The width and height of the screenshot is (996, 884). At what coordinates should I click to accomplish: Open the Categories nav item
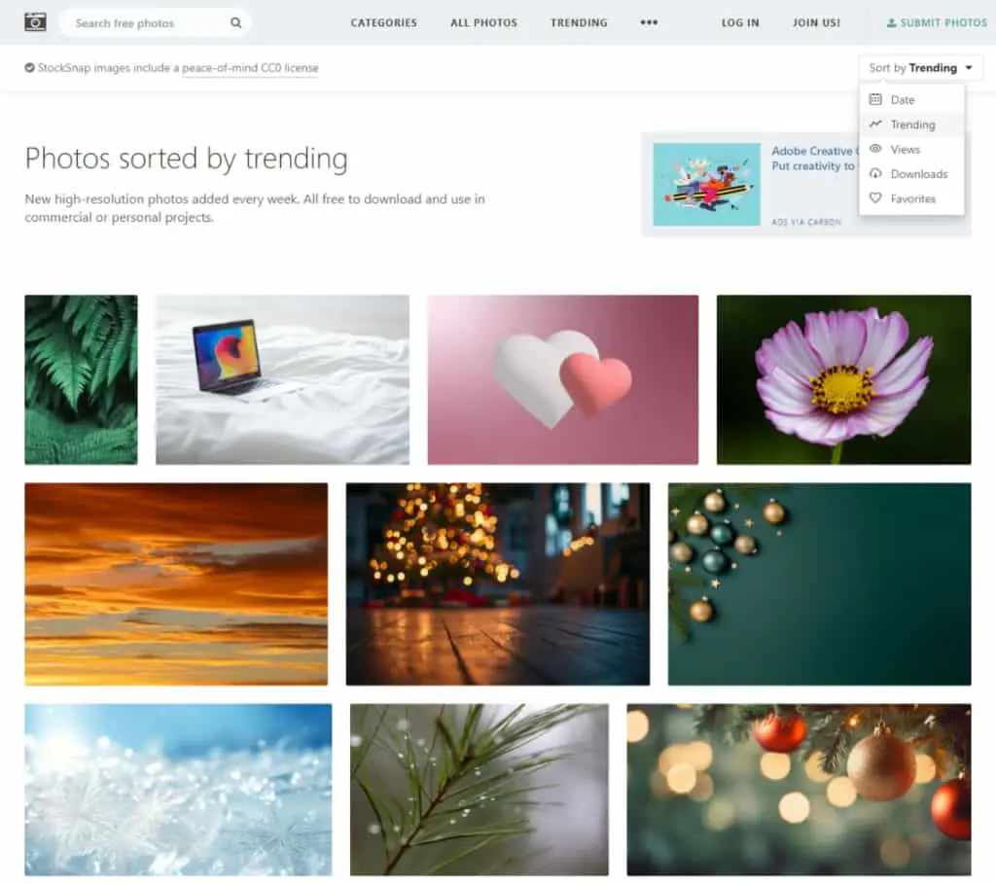click(x=383, y=23)
